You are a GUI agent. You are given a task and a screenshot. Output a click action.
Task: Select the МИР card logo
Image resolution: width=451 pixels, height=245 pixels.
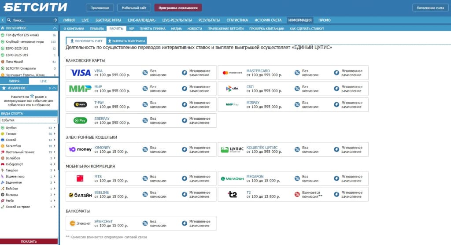[x=80, y=89]
